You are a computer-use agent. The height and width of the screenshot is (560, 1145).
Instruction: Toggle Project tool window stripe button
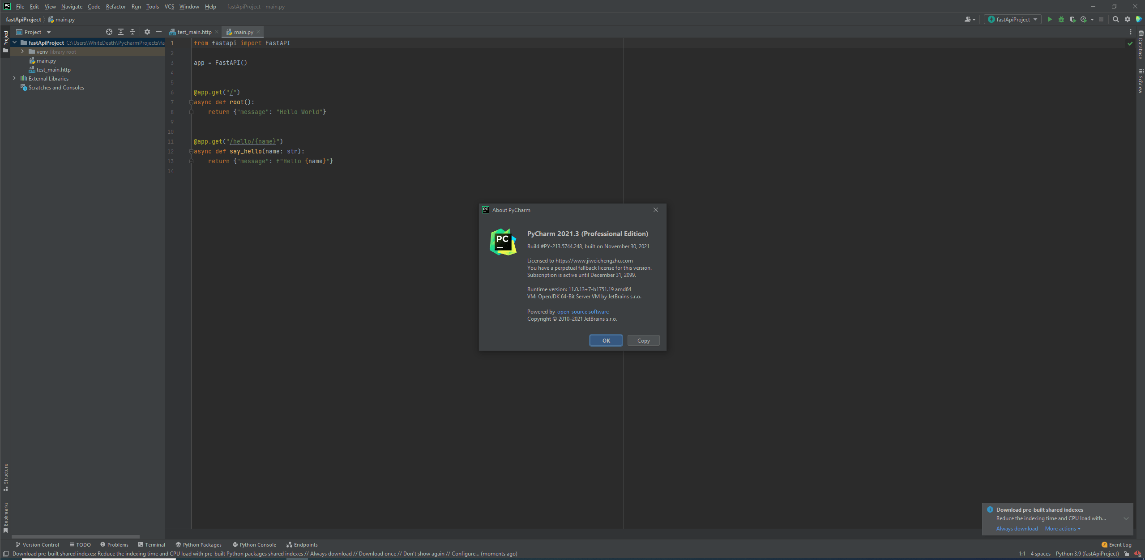pyautogui.click(x=5, y=42)
